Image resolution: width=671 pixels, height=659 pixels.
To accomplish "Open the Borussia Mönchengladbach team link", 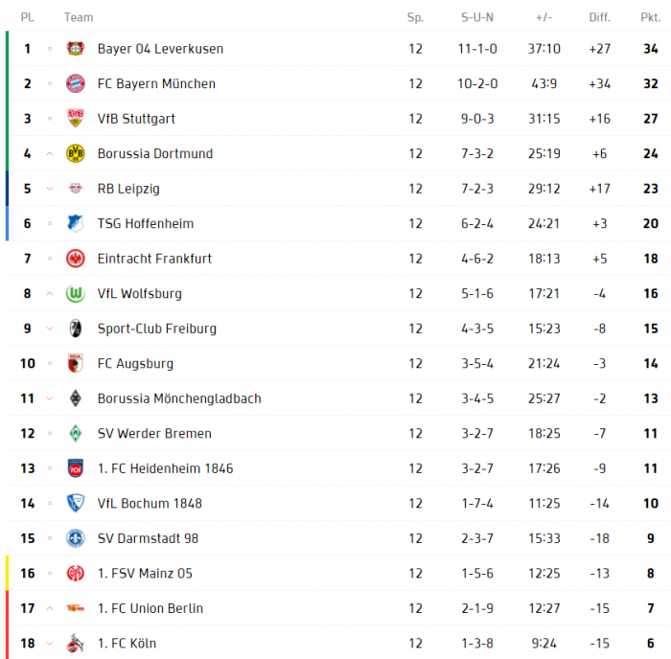I will click(179, 398).
